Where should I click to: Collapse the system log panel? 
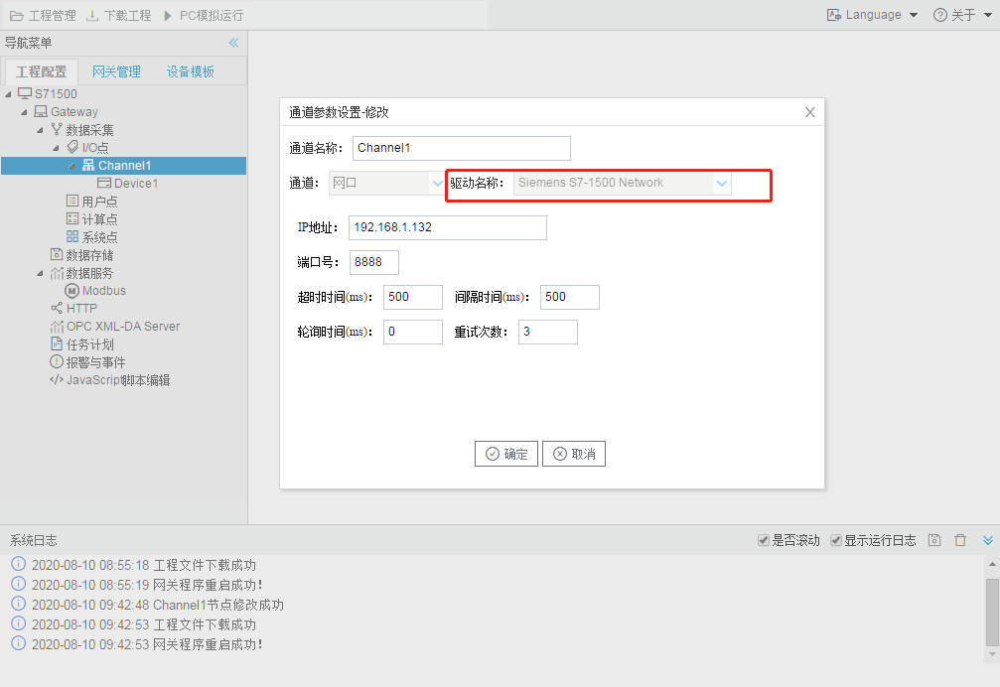coord(988,540)
